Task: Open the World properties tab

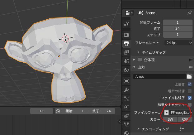Action: 126,70
